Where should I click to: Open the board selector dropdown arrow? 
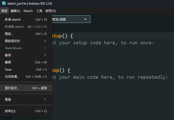pos(85,19)
